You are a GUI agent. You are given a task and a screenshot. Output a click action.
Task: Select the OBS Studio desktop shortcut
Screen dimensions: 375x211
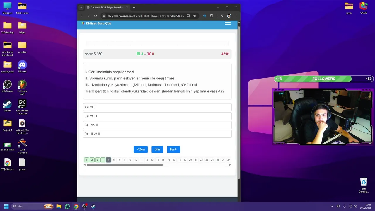tap(7, 86)
